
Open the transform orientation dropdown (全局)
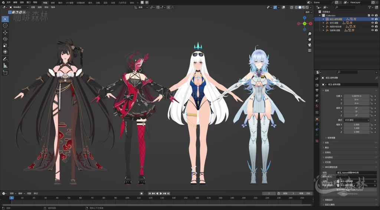[x=141, y=7]
